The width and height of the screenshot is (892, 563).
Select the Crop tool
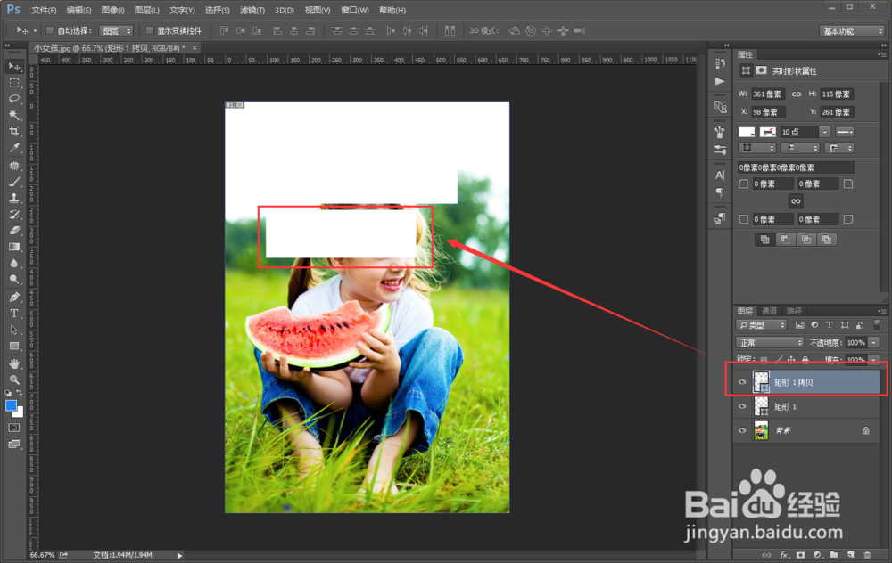pos(14,131)
